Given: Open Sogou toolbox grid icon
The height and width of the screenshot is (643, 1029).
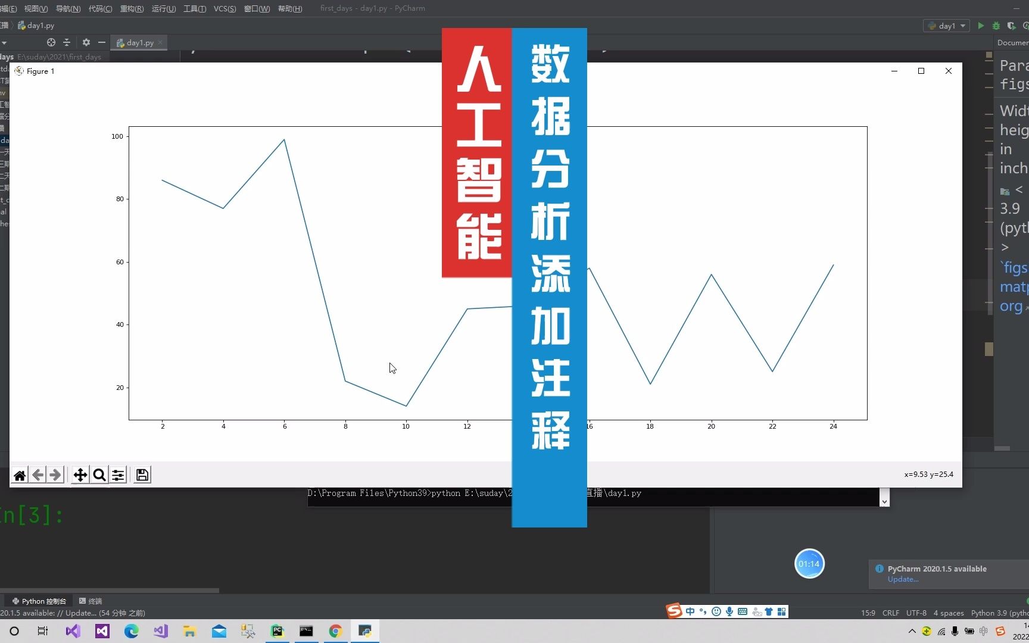Looking at the screenshot, I should 782,611.
